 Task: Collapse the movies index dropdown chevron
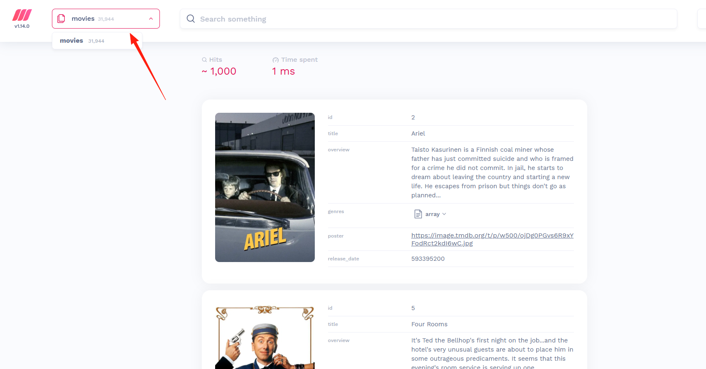[151, 19]
